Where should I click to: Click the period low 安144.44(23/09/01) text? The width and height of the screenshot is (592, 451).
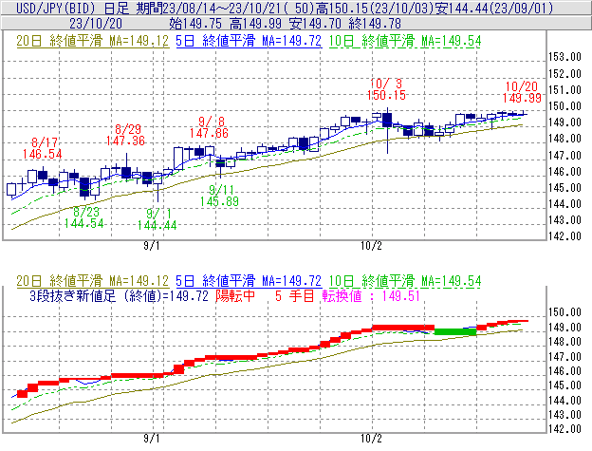click(494, 8)
